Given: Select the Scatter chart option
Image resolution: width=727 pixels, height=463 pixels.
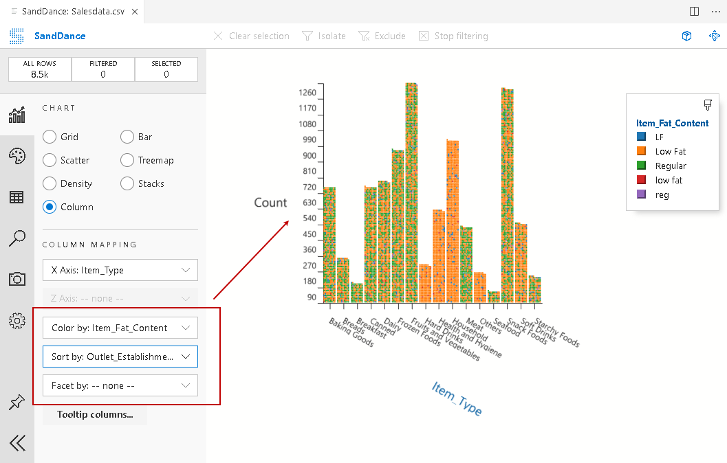Looking at the screenshot, I should coord(66,160).
